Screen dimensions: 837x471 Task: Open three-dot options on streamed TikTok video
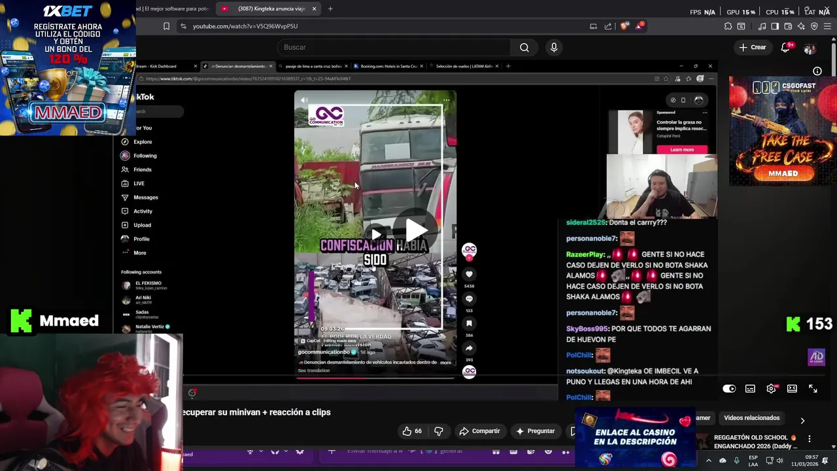pyautogui.click(x=447, y=100)
